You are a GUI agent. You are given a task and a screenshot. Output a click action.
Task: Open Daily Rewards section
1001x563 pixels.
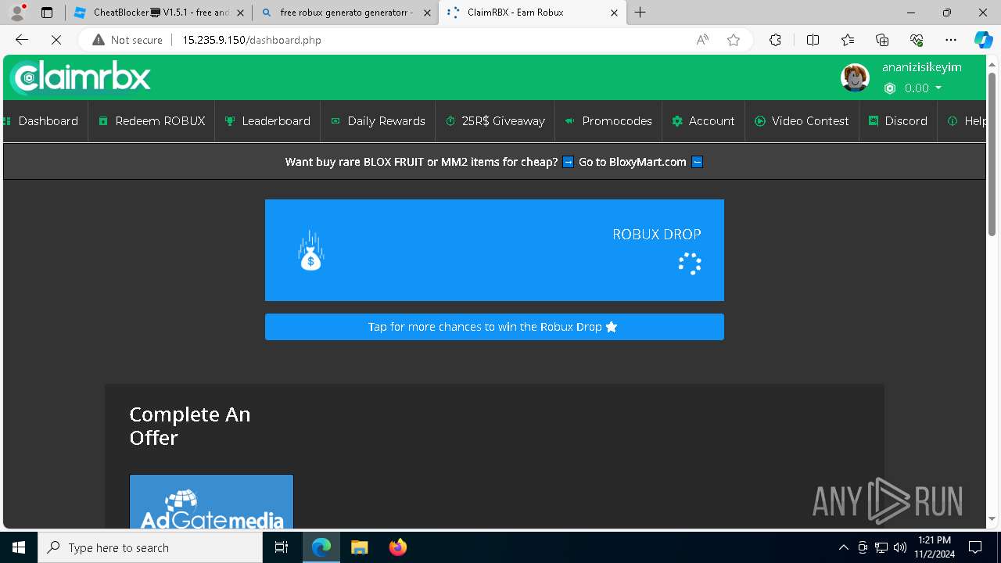378,121
